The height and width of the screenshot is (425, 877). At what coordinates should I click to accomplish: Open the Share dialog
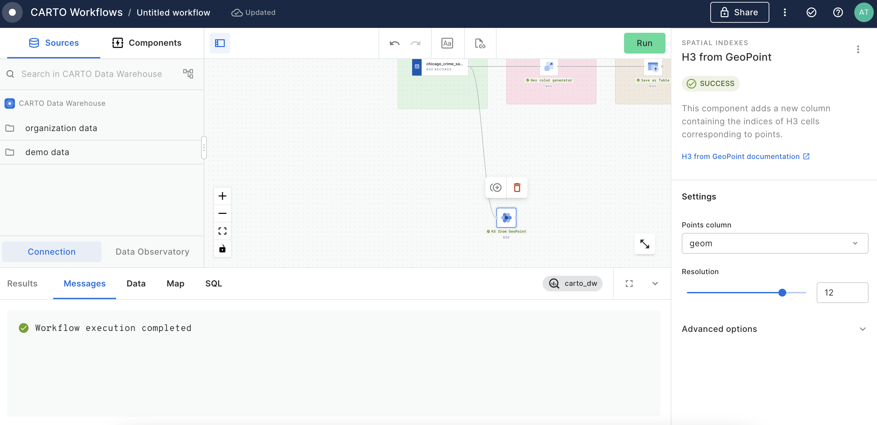pyautogui.click(x=739, y=12)
